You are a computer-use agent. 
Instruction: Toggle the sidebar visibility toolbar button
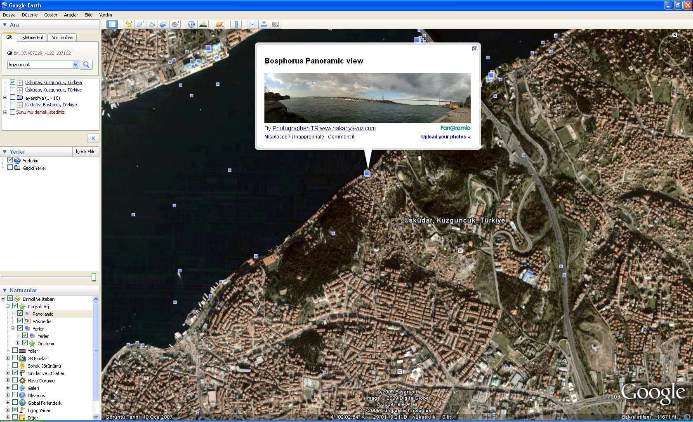[112, 24]
